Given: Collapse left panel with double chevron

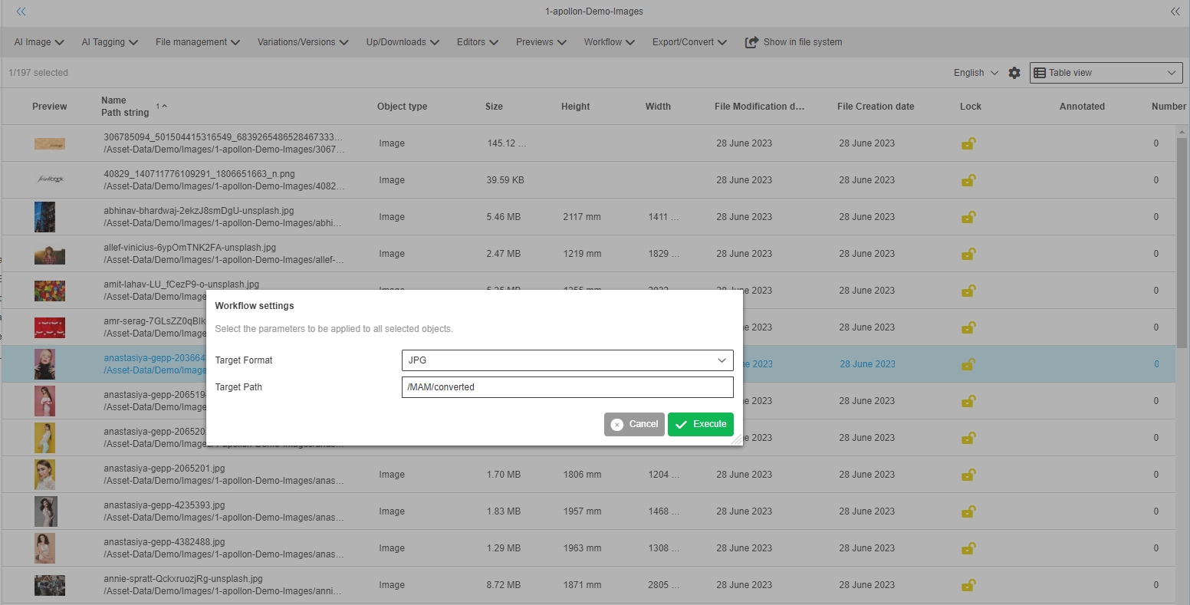Looking at the screenshot, I should coord(21,12).
